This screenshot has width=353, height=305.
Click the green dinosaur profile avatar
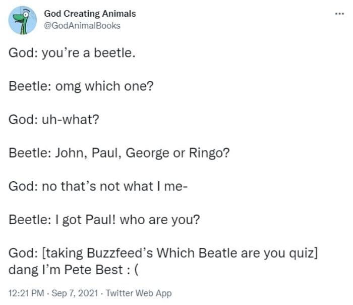pos(23,20)
